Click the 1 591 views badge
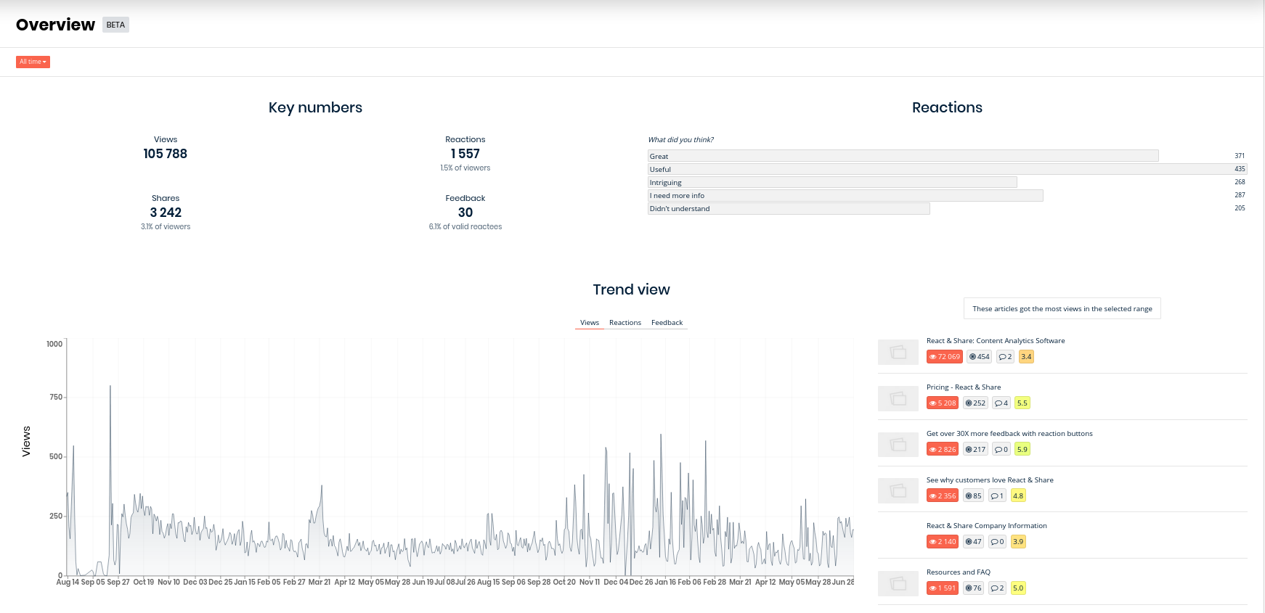 click(x=943, y=588)
